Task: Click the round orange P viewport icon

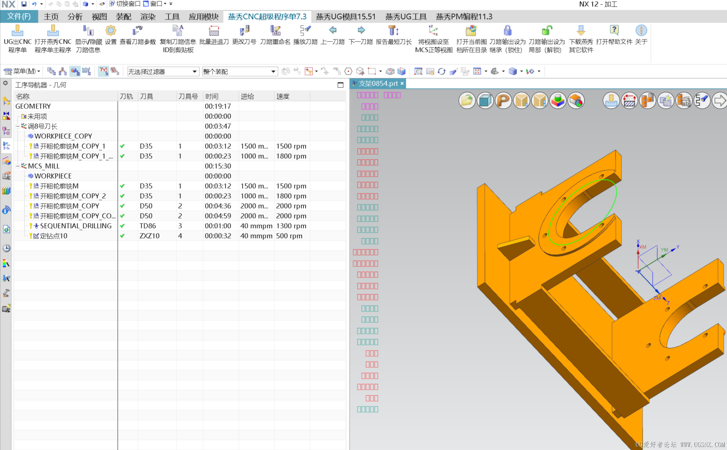Action: click(x=503, y=101)
